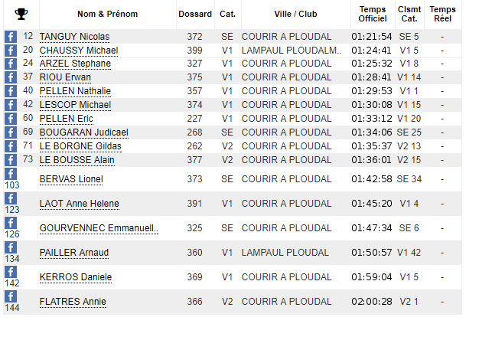Click the trophy ranking column icon
Image resolution: width=479 pixels, height=340 pixels.
[x=21, y=14]
